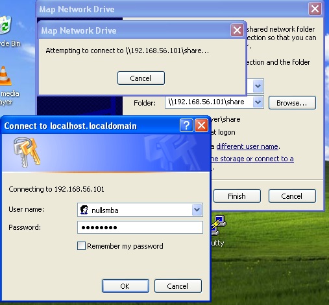Close the Attempting to connect dialog
329x305 pixels.
pyautogui.click(x=237, y=30)
